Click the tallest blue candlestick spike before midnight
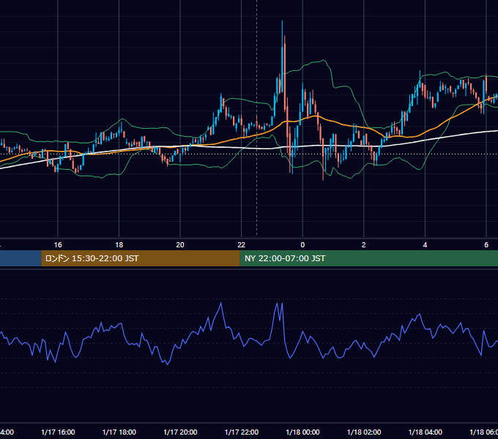This screenshot has height=439, width=498. 282,57
